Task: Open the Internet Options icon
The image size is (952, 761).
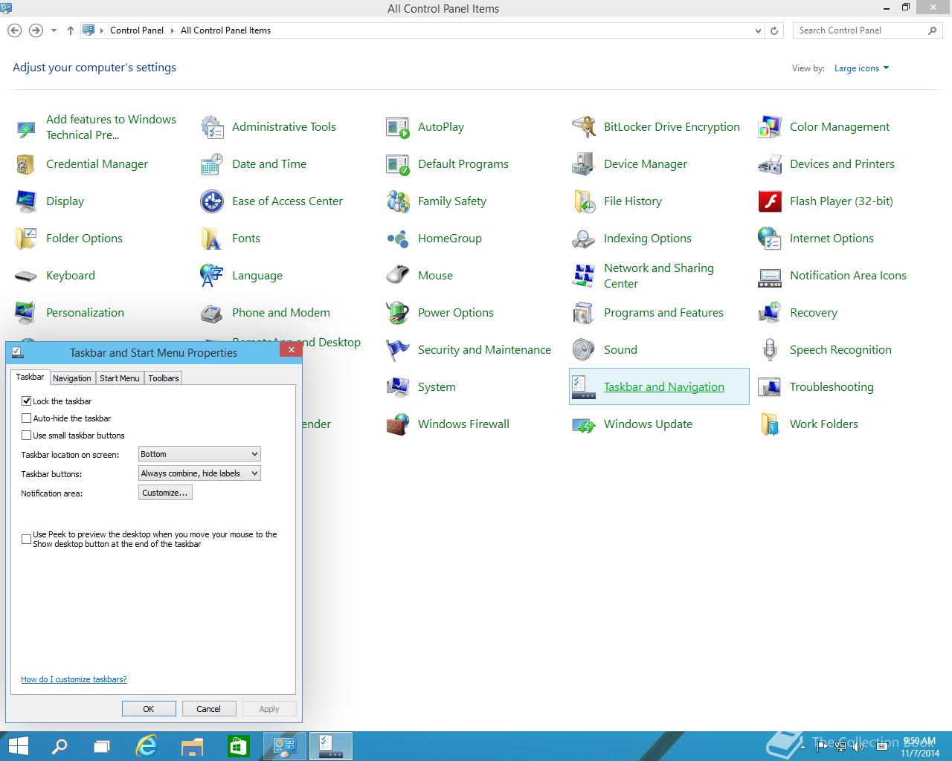Action: coord(770,239)
